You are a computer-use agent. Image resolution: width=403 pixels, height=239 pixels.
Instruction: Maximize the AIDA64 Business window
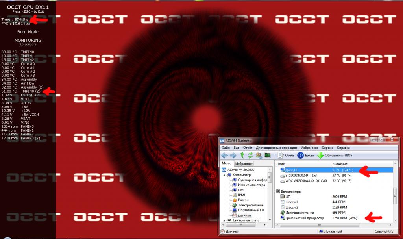(x=382, y=139)
